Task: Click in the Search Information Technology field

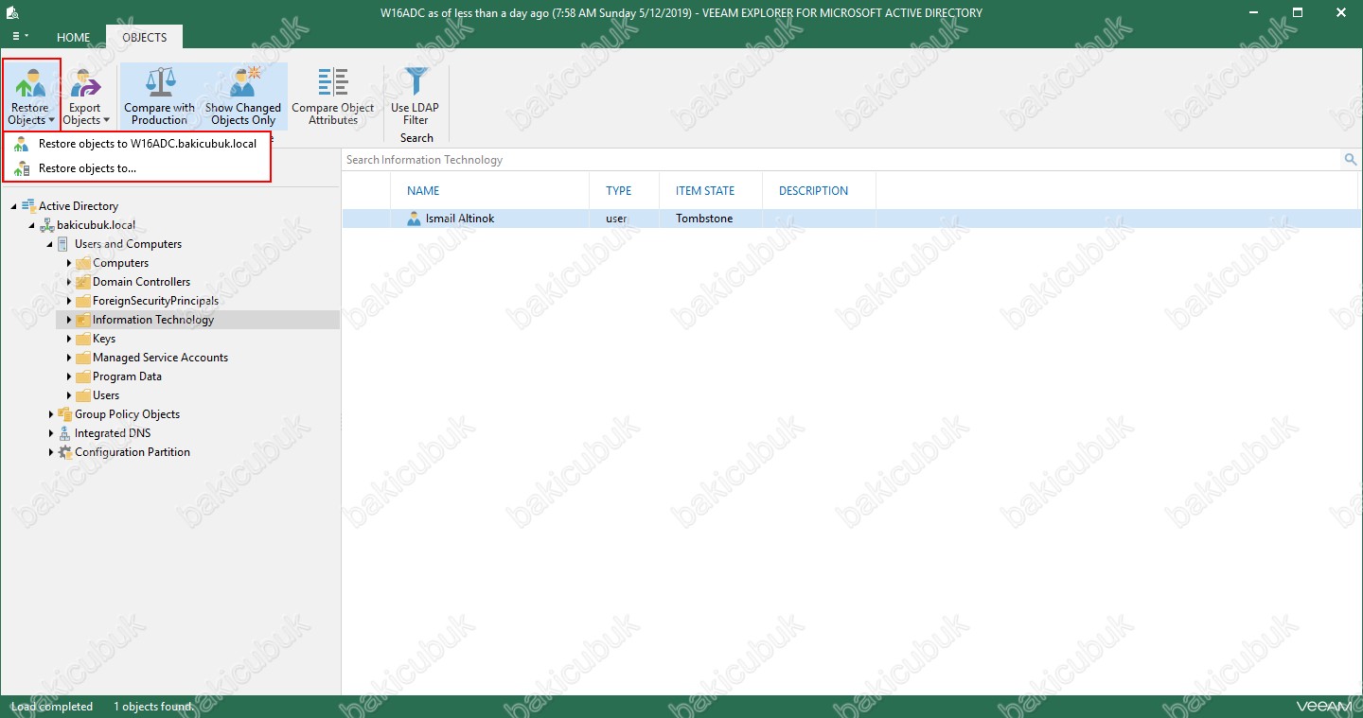Action: tap(842, 160)
